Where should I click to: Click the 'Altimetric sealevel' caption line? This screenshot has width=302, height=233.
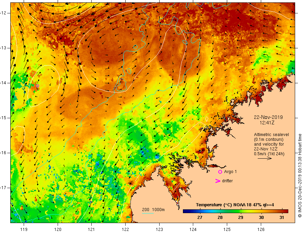tap(271, 135)
